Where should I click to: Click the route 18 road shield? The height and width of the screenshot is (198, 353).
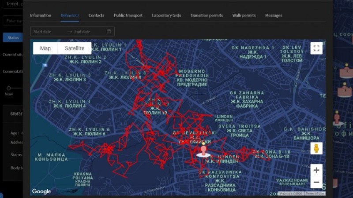point(45,65)
